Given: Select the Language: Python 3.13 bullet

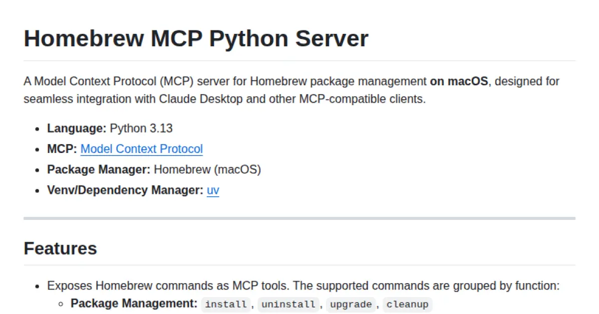Looking at the screenshot, I should (109, 128).
